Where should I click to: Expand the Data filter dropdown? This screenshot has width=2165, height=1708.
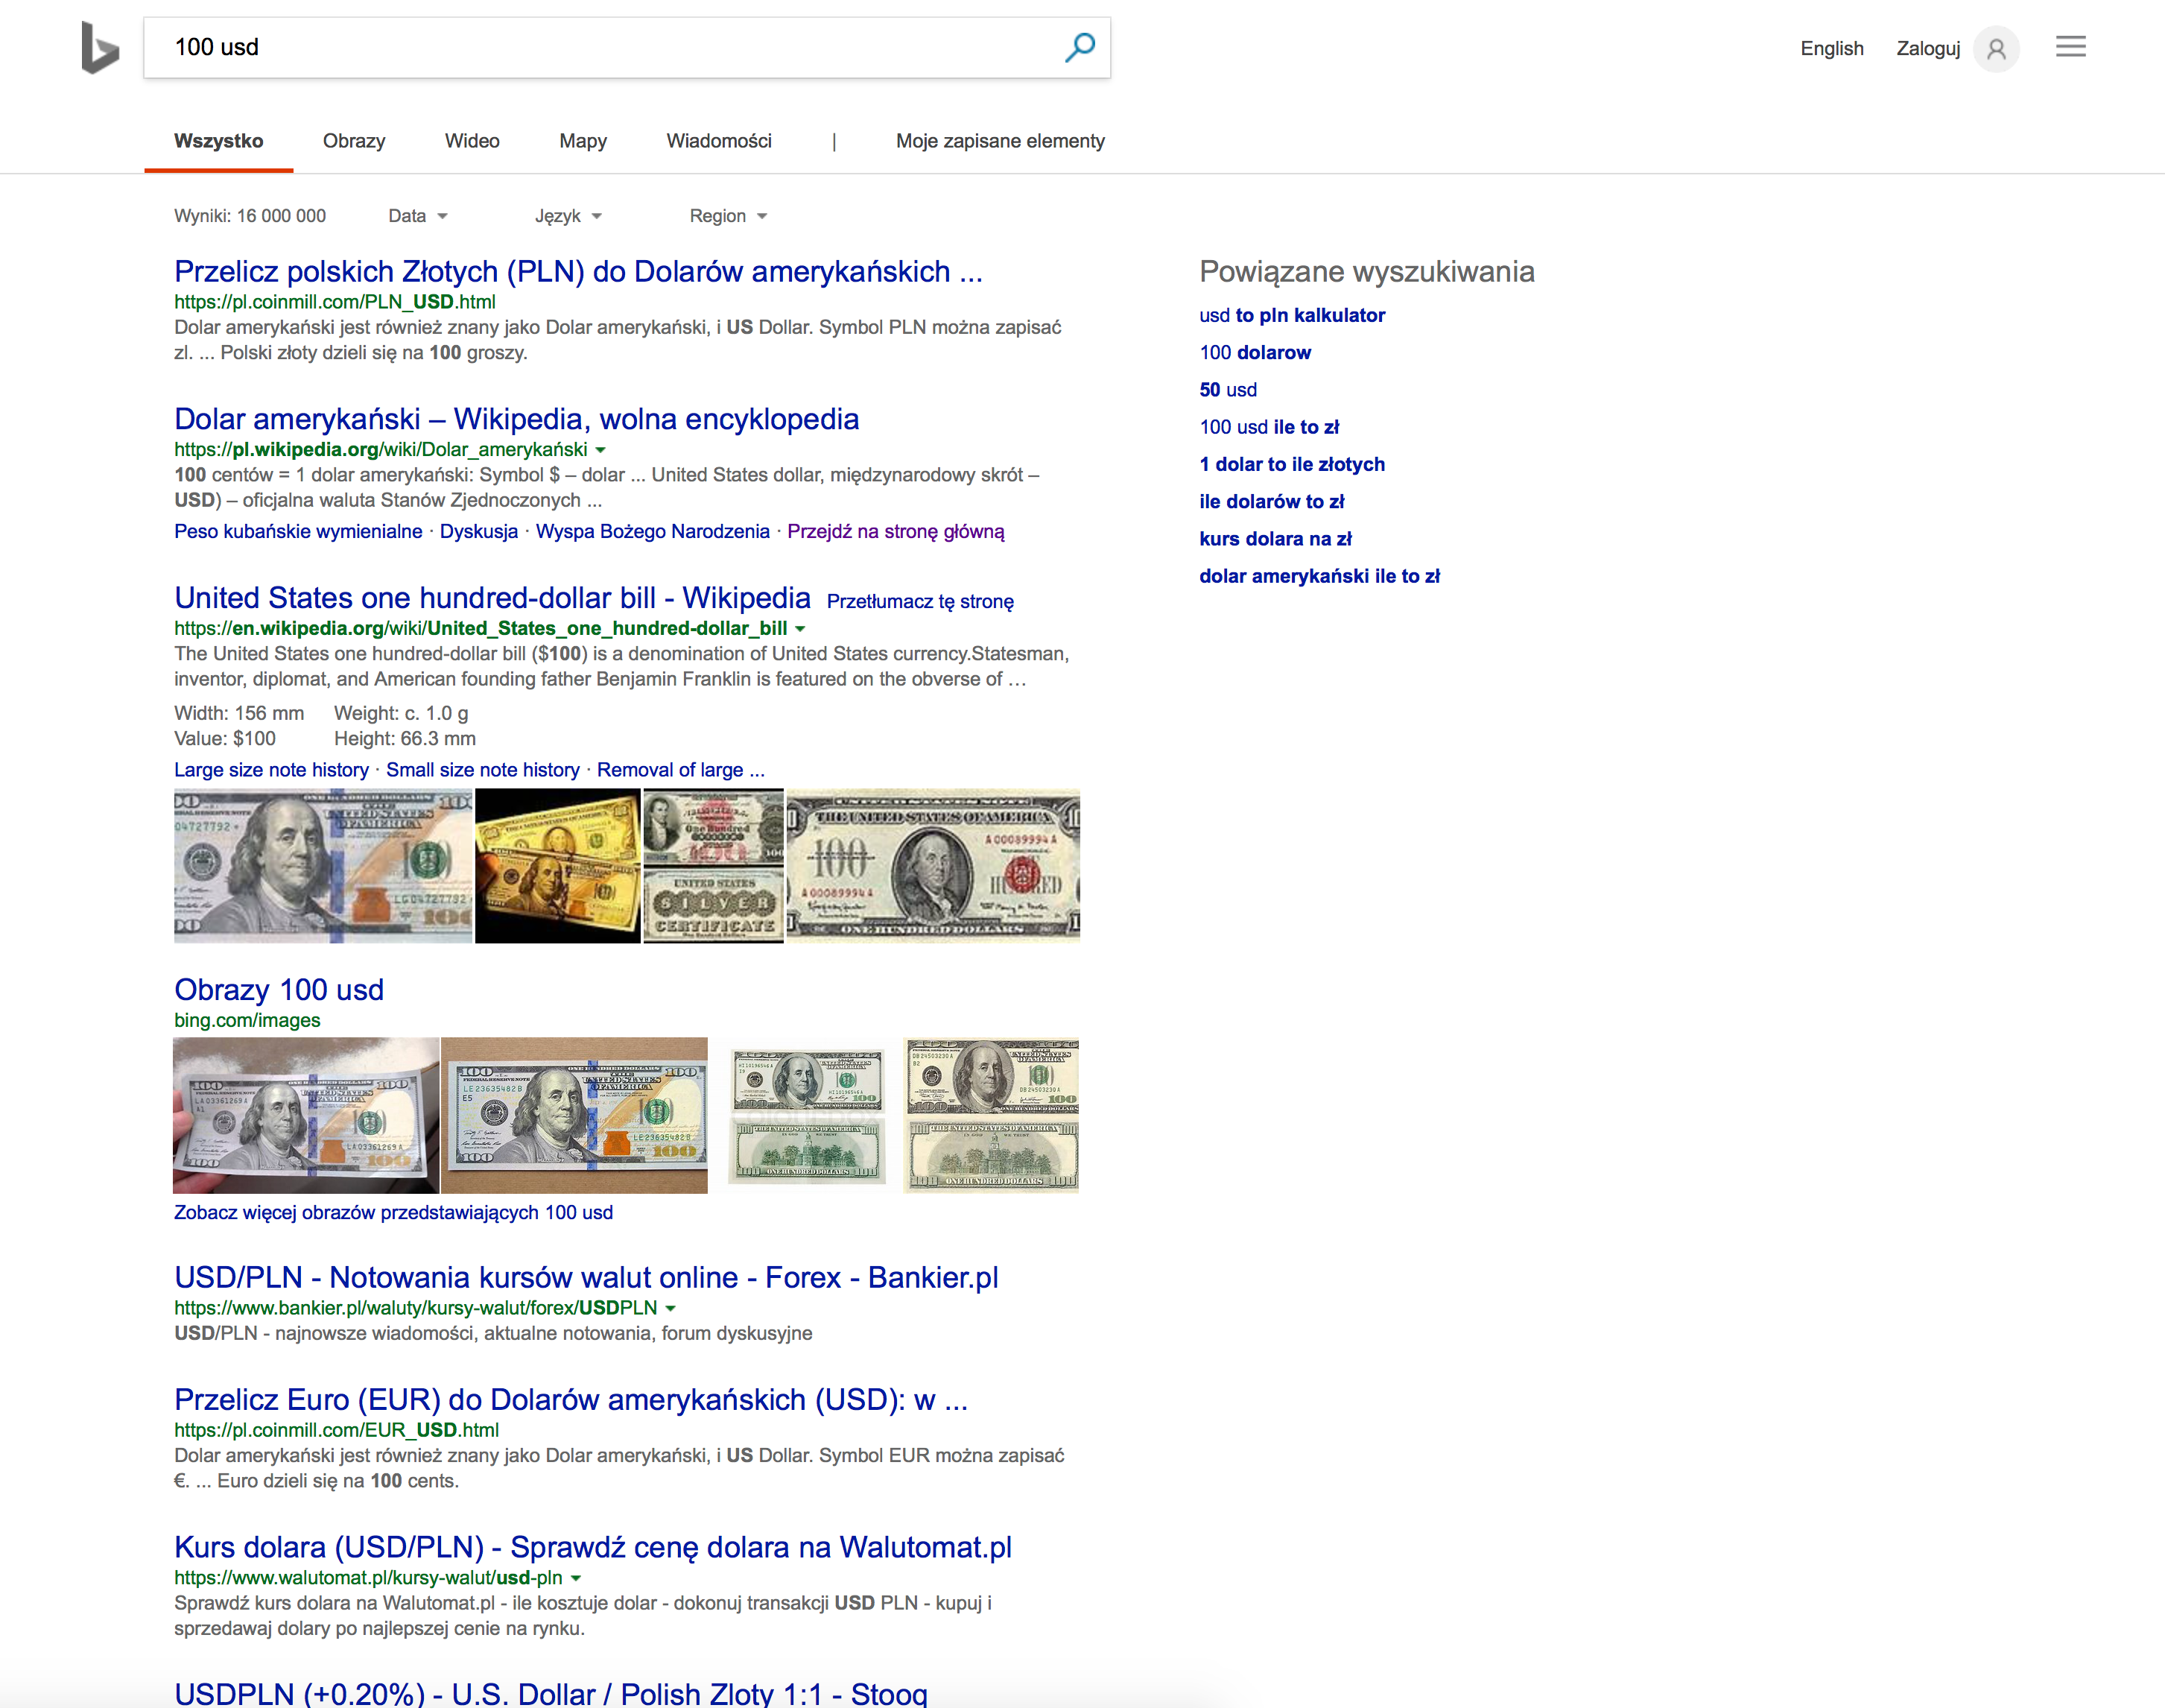coord(418,216)
